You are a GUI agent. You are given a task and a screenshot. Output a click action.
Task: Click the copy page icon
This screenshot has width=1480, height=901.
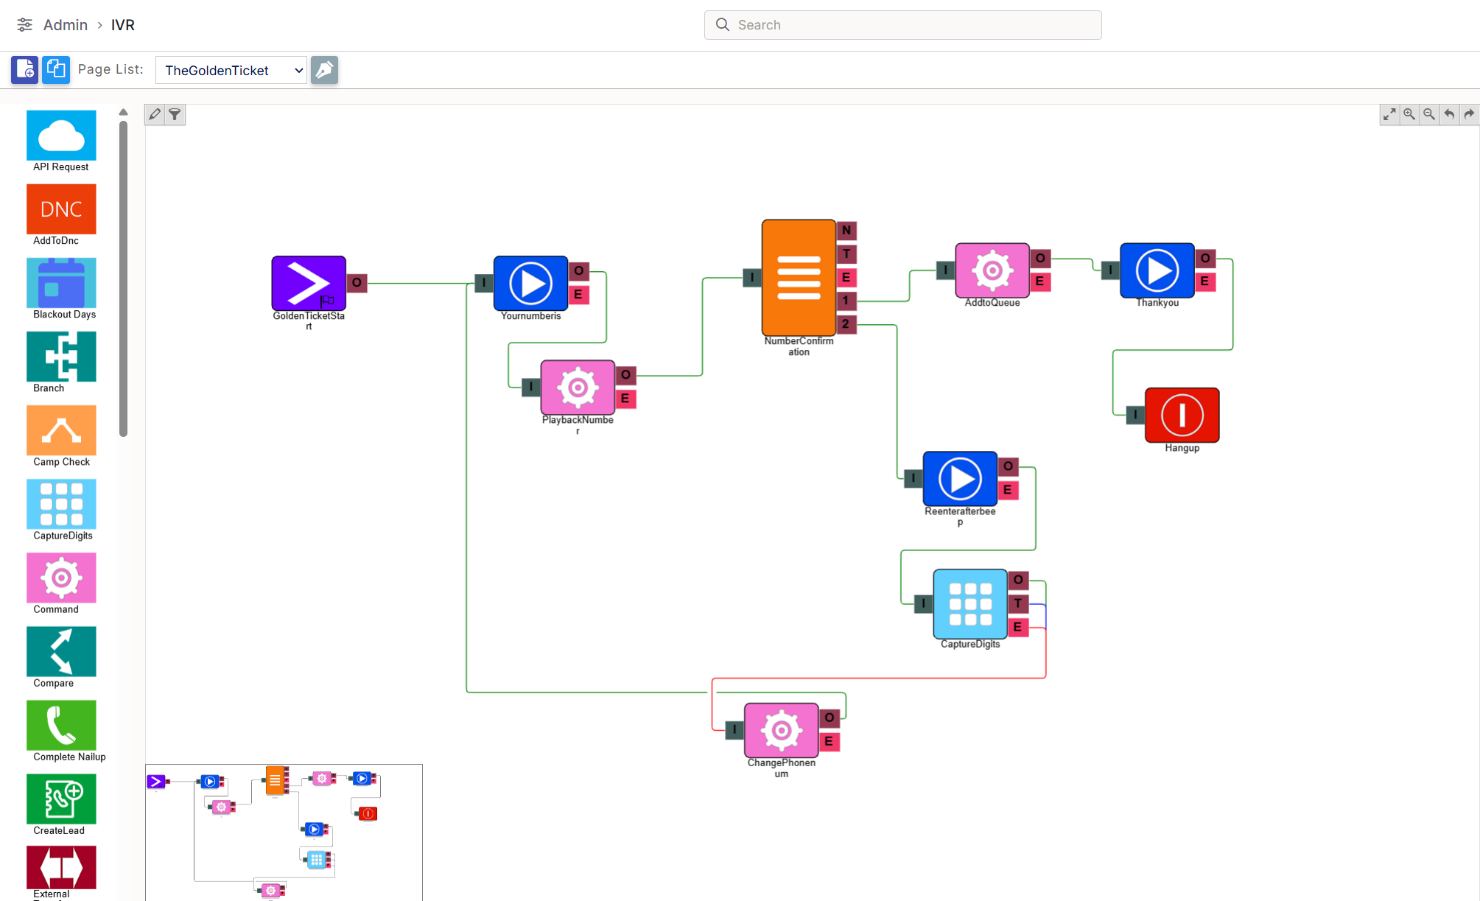click(56, 70)
